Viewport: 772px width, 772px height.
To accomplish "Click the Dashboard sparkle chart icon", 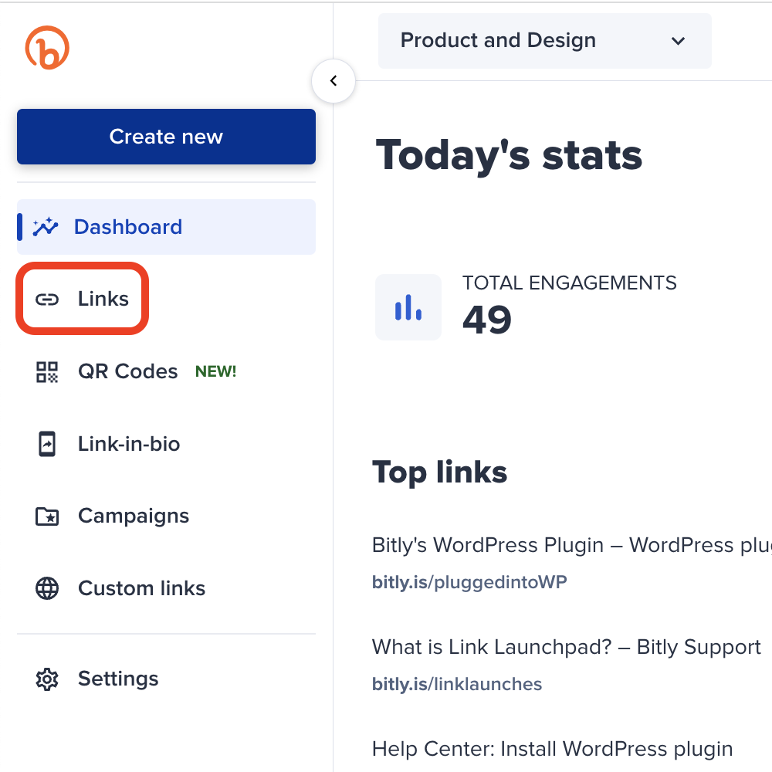I will pos(46,227).
